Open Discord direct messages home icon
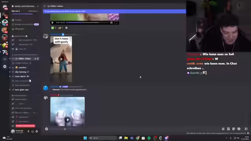251x141 pixels. [x=5, y=7]
